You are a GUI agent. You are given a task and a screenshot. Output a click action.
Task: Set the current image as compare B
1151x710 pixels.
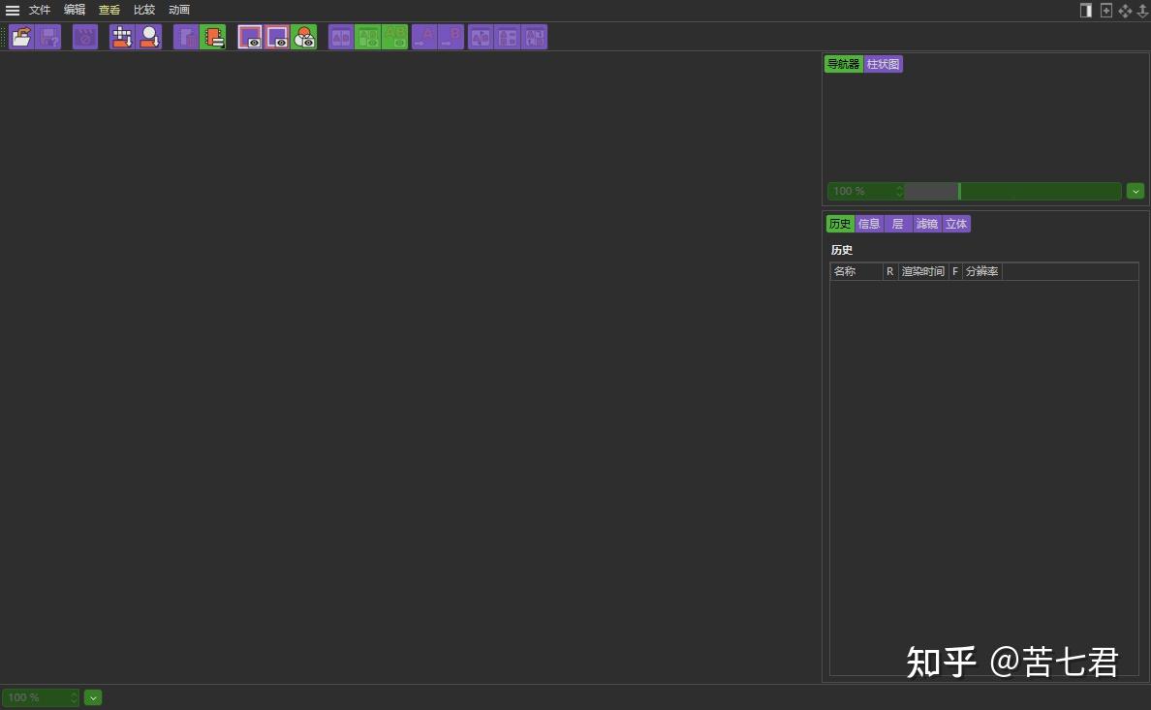coord(450,37)
